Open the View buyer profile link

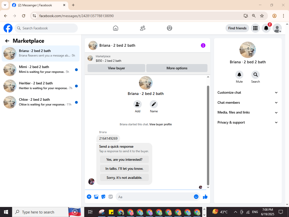pyautogui.click(x=161, y=124)
